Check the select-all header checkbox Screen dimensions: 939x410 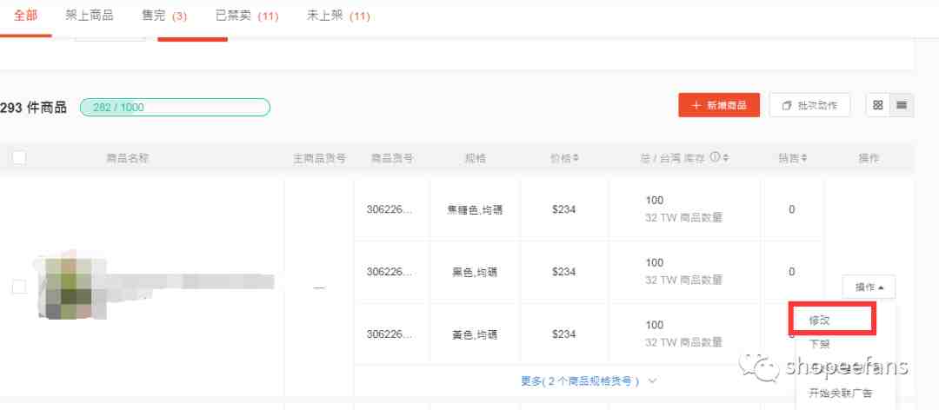19,158
